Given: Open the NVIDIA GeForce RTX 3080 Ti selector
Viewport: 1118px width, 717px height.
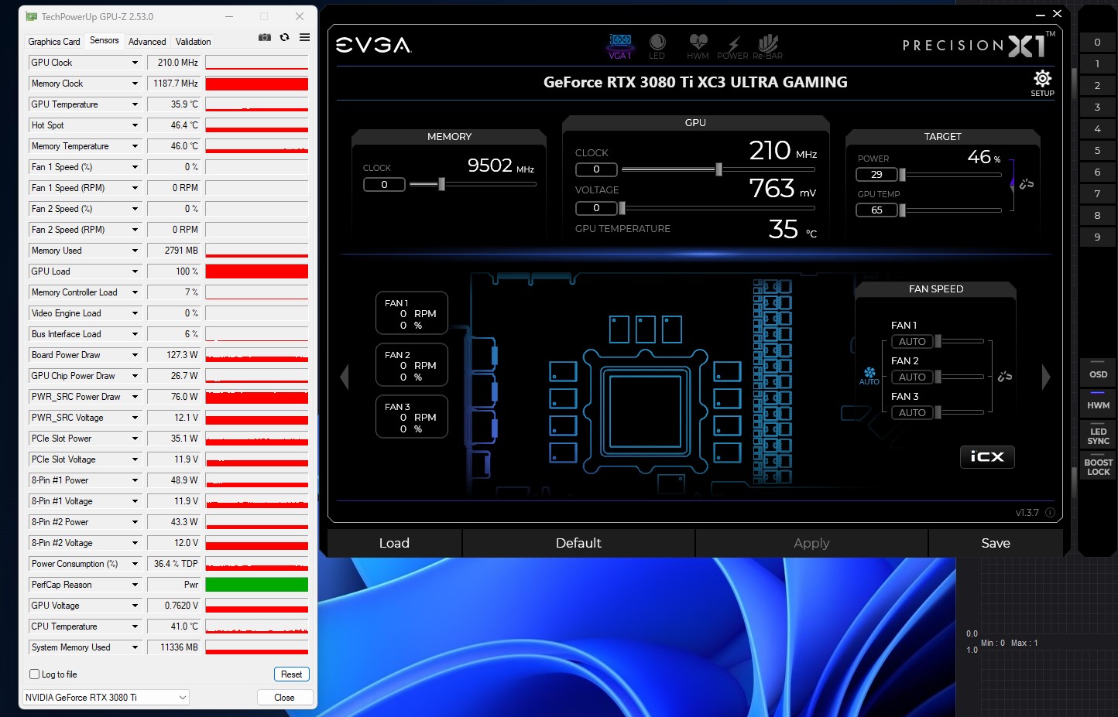Looking at the screenshot, I should coord(106,698).
